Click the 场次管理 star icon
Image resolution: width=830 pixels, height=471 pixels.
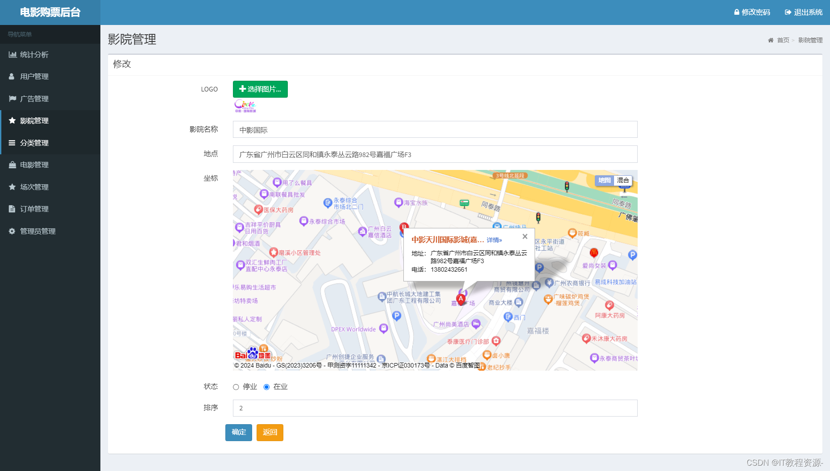(12, 187)
